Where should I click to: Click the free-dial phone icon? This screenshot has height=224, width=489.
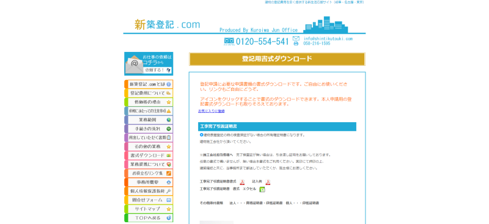click(x=229, y=42)
